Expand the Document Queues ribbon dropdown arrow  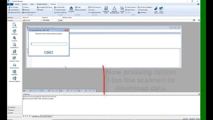coord(36,12)
